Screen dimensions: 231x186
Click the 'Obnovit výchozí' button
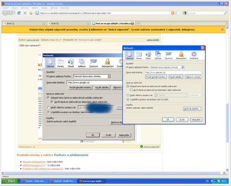click(x=193, y=77)
